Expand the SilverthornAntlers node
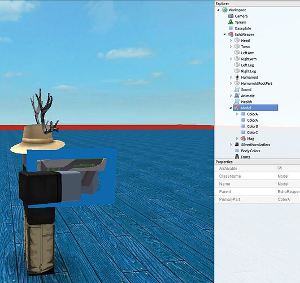300x283 pixels. [231, 144]
